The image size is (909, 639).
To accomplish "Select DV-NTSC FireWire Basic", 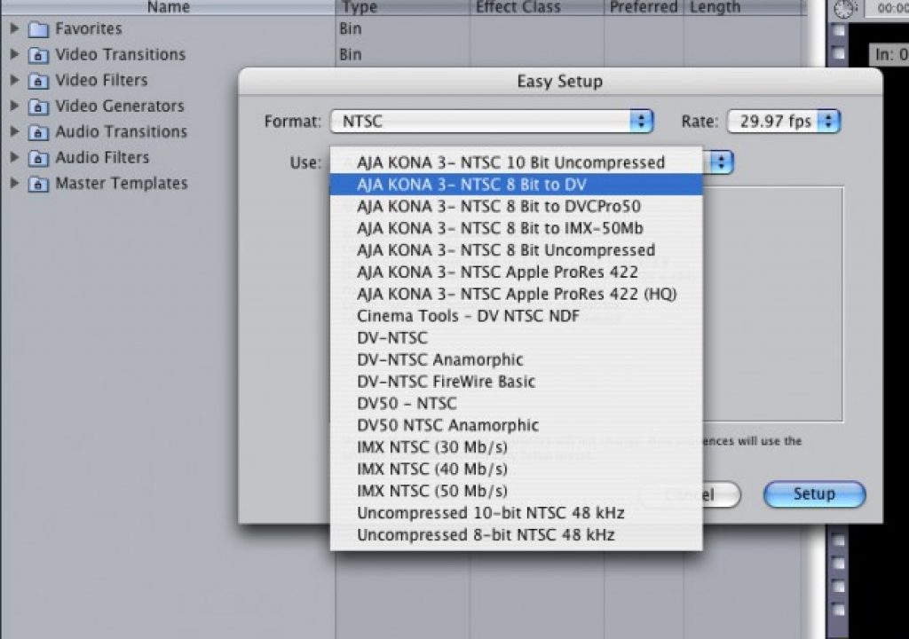I will pos(516,382).
